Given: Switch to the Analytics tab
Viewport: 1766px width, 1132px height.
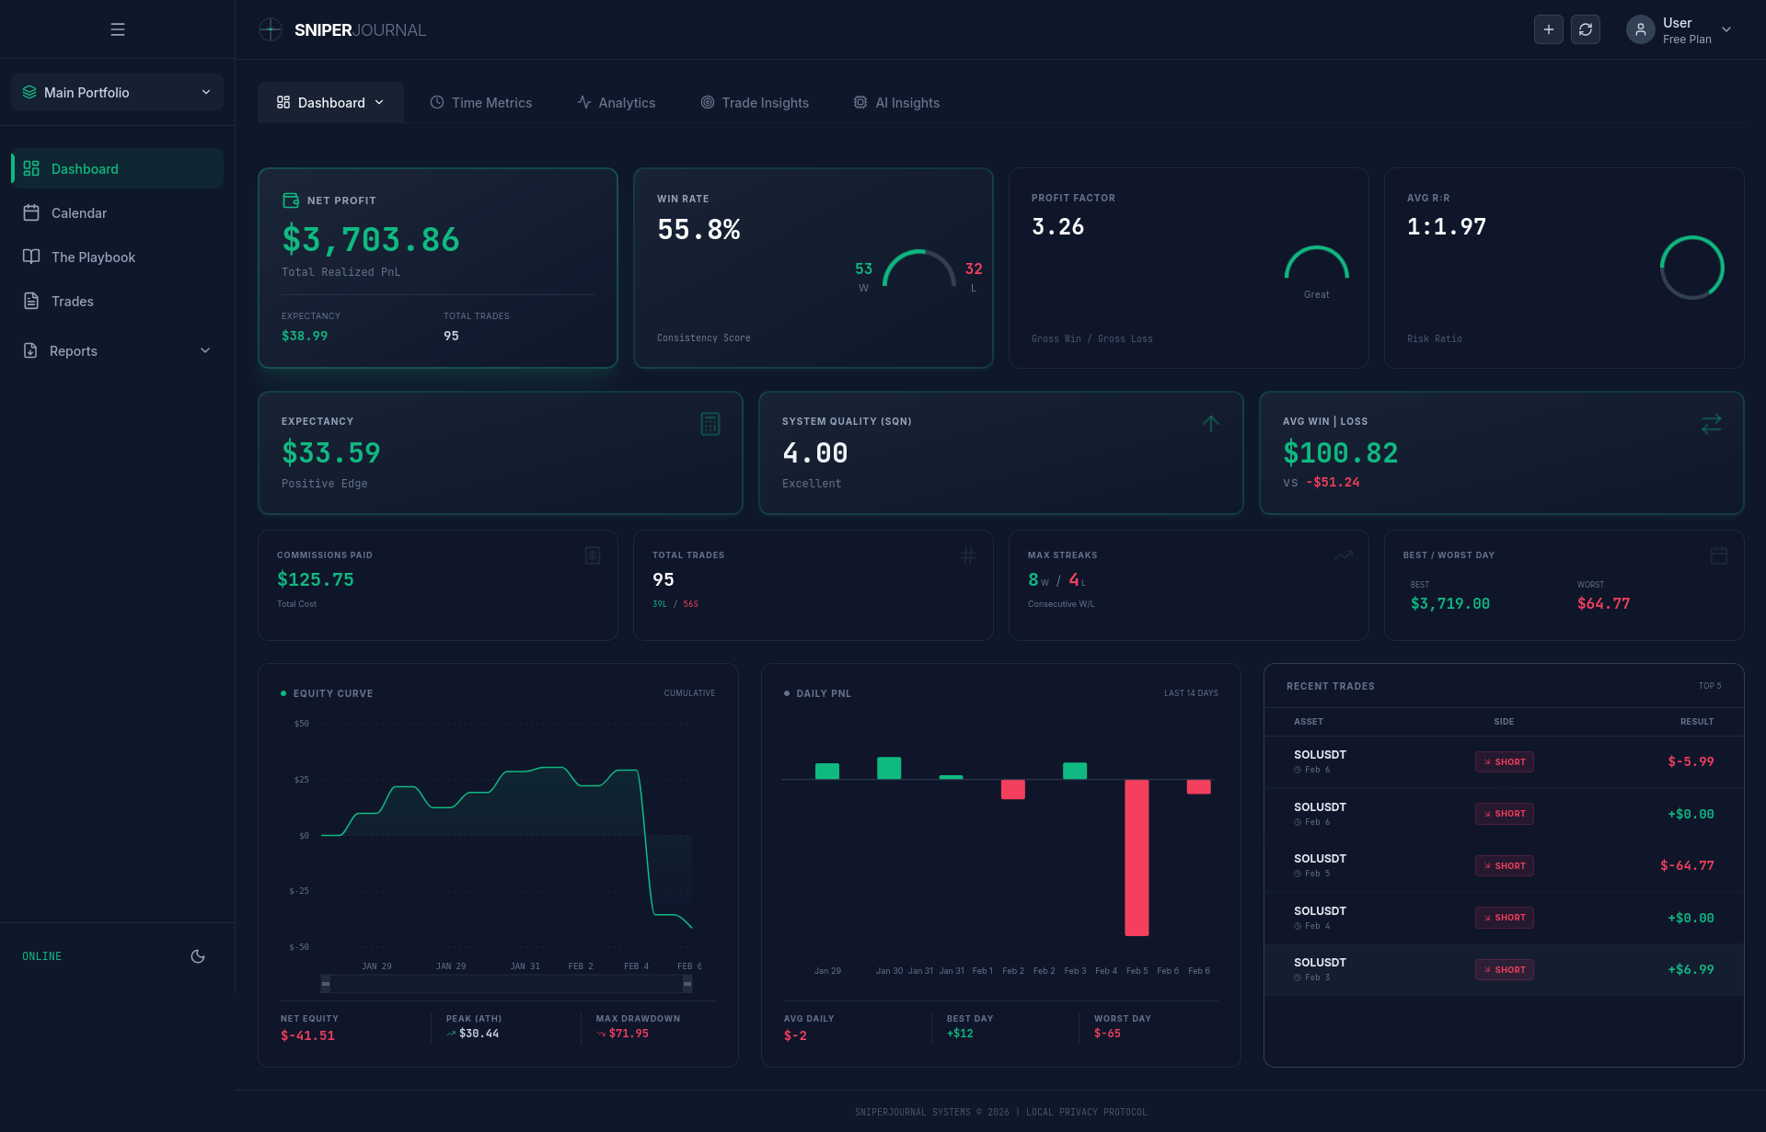Looking at the screenshot, I should coord(616,102).
